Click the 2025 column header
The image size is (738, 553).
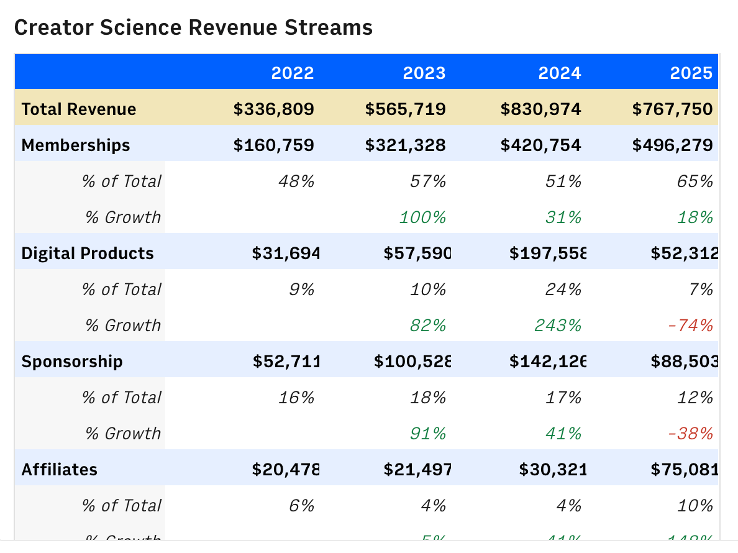point(691,73)
